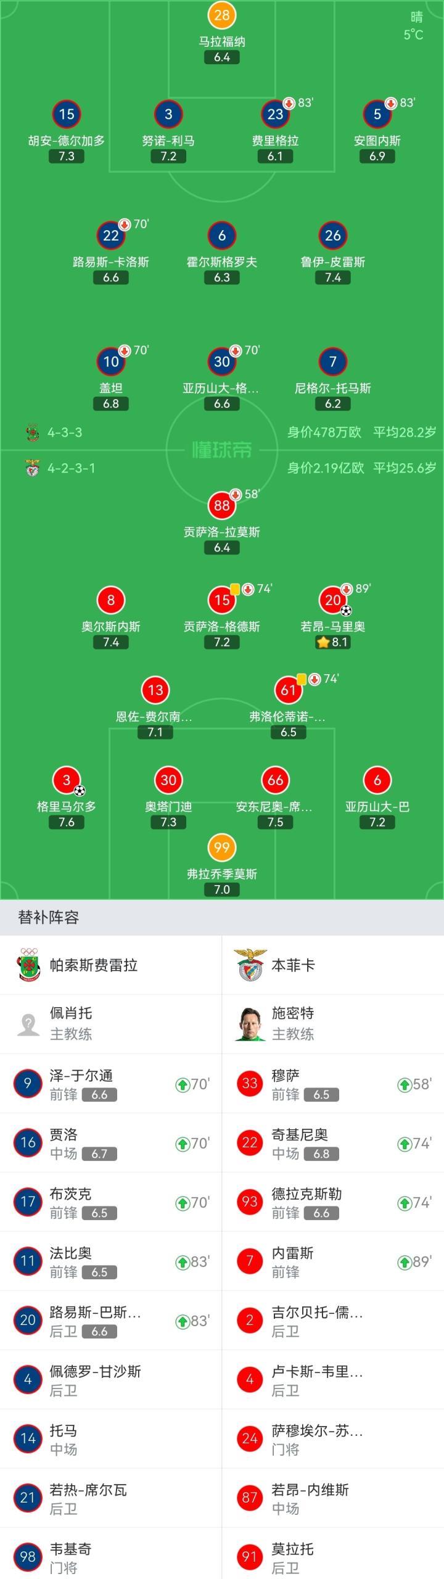Select substitute 泽-于尔通 row
This screenshot has height=1579, width=444.
point(111,1084)
